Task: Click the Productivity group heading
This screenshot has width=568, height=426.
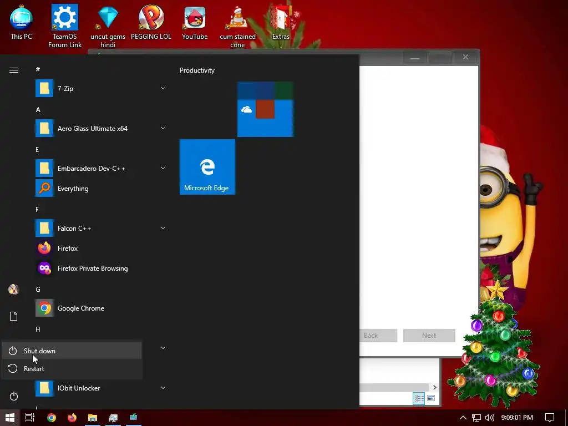Action: coord(197,70)
